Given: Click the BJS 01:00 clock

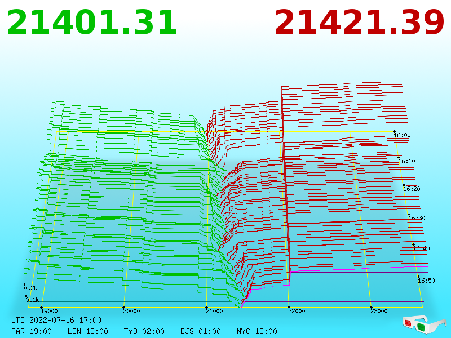Looking at the screenshot, I should tap(201, 331).
